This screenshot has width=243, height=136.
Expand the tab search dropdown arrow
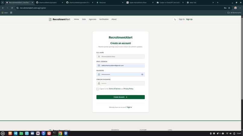click(x=2, y=2)
